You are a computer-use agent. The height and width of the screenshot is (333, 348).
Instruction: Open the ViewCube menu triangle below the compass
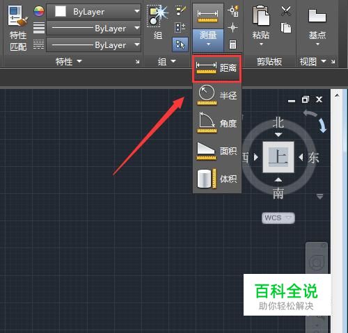pyautogui.click(x=320, y=197)
